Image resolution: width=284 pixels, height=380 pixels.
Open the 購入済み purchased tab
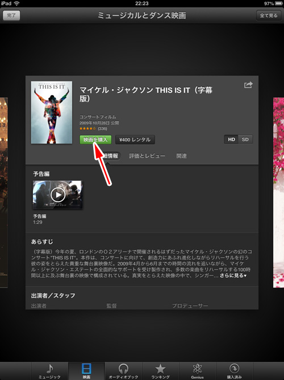point(234,371)
